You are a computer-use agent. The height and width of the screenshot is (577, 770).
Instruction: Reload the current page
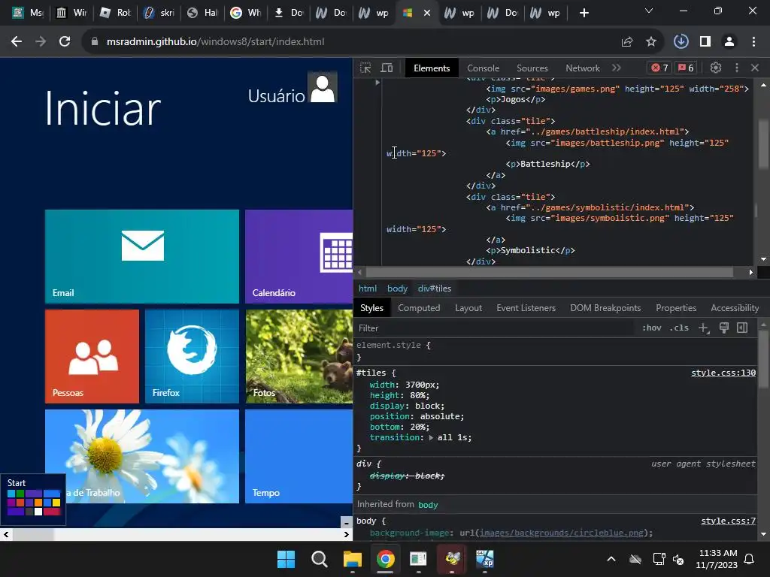[65, 42]
